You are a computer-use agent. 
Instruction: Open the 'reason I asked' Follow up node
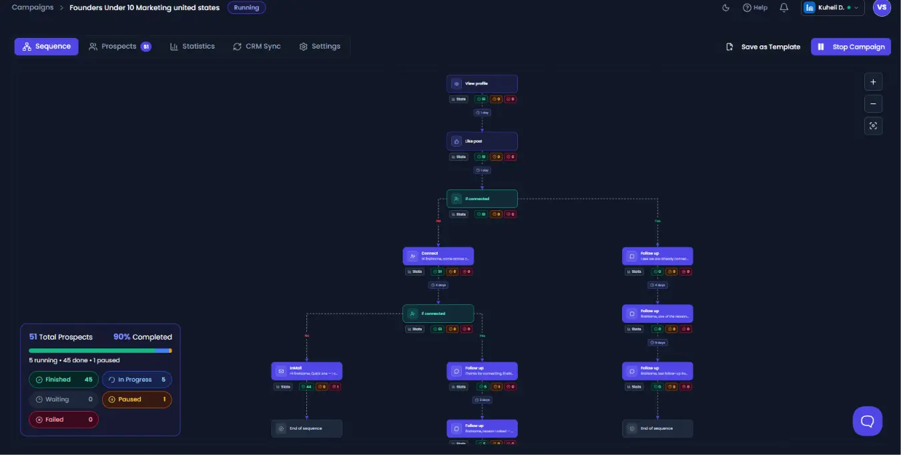click(x=482, y=428)
